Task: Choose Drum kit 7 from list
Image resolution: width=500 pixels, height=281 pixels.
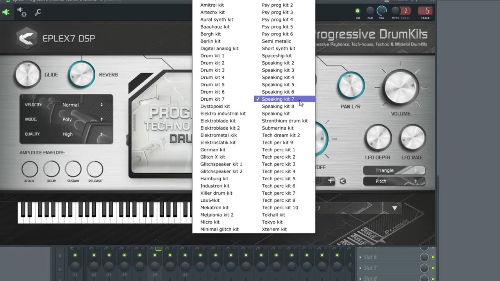Action: pyautogui.click(x=223, y=99)
